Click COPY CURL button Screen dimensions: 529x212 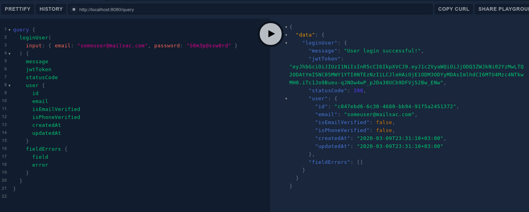point(454,9)
